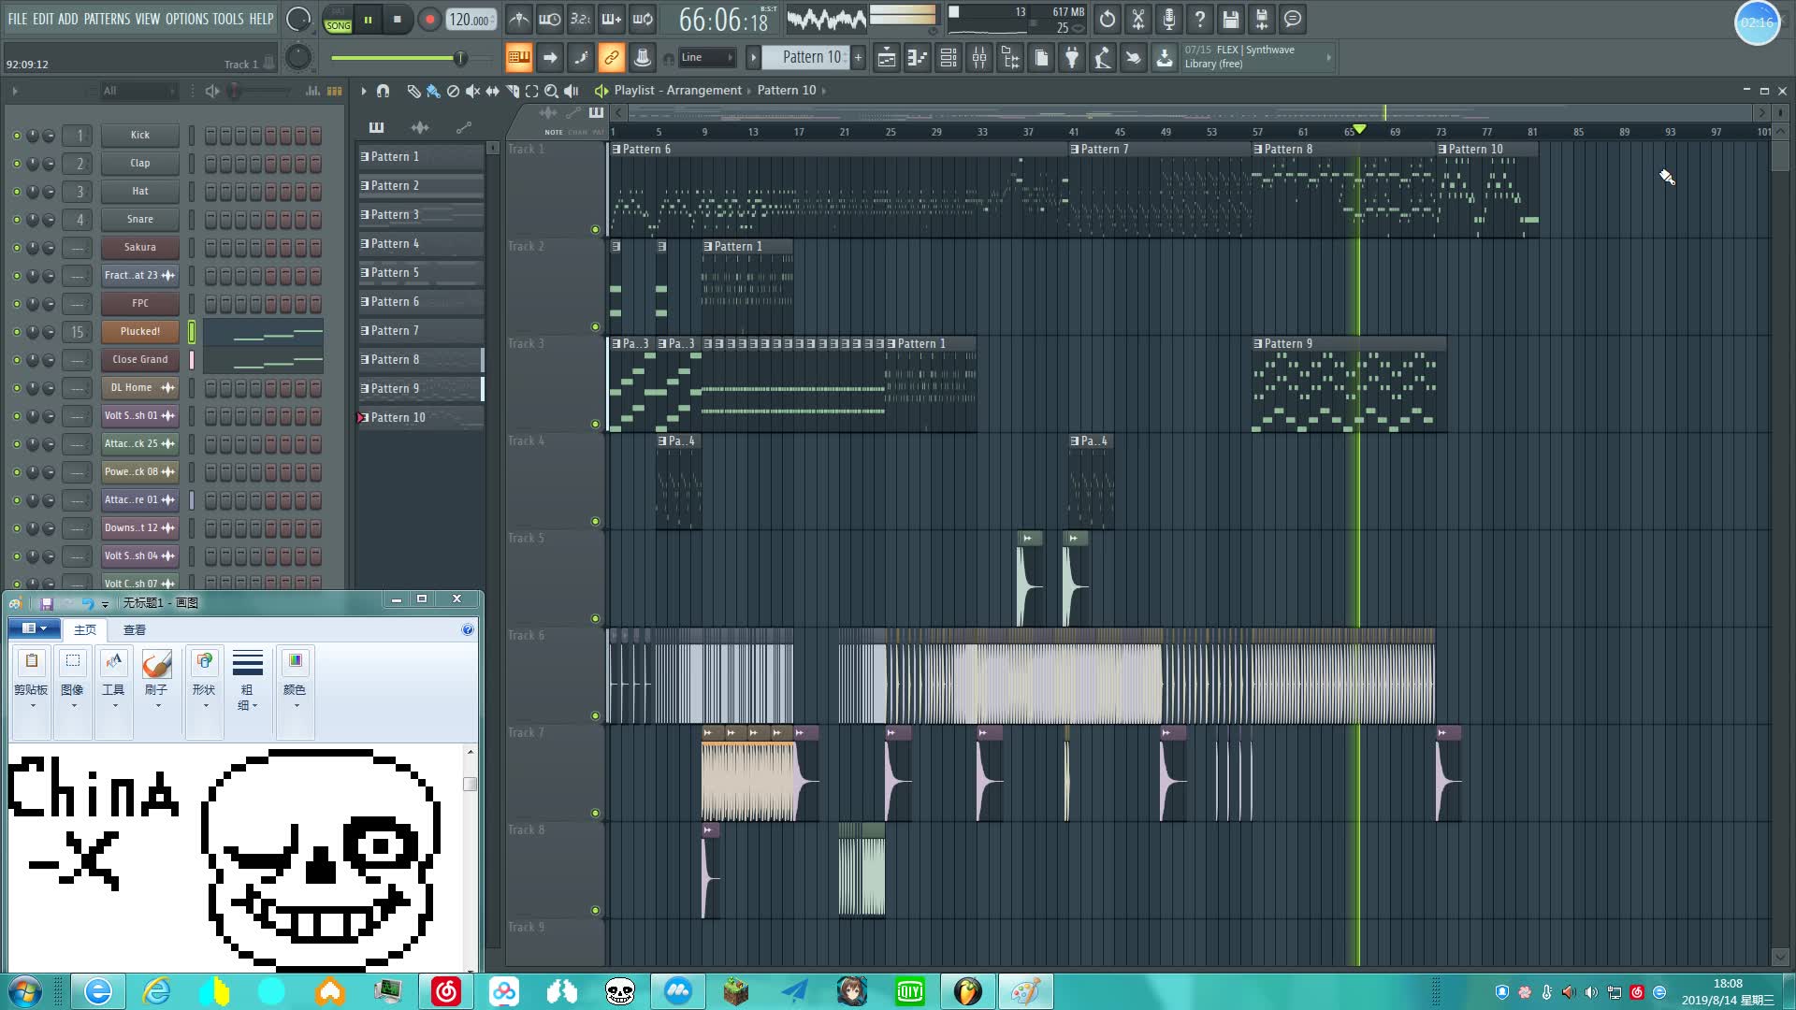
Task: Select Pattern 6 in pattern picker
Action: tap(420, 301)
